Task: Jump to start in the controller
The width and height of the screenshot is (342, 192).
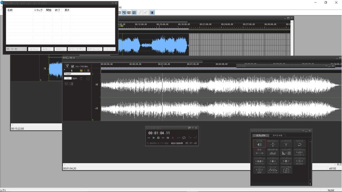Action: point(179,138)
